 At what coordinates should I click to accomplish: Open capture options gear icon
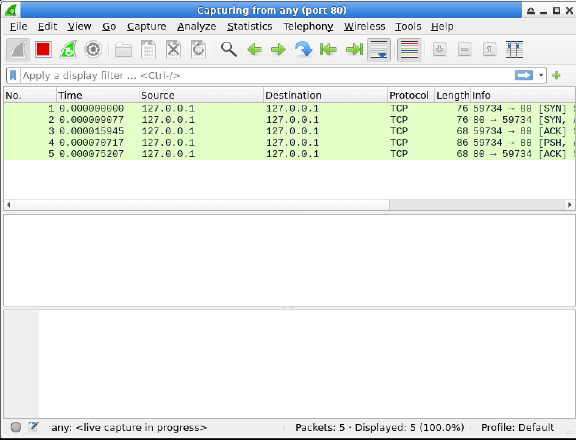93,50
